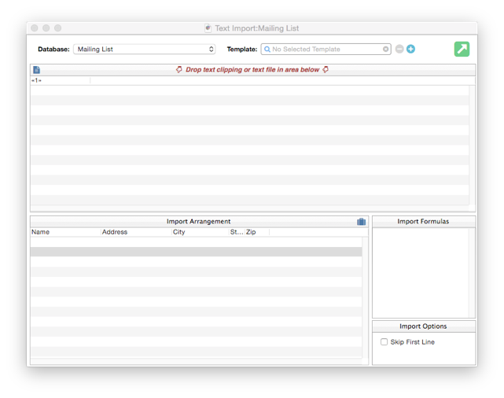Add a new template with plus icon
Image resolution: width=504 pixels, height=398 pixels.
410,49
